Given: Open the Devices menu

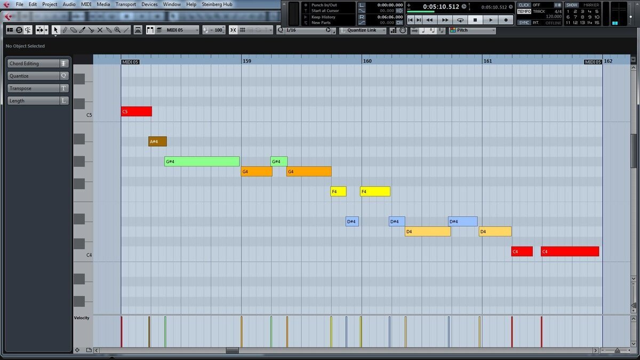Looking at the screenshot, I should pos(149,4).
